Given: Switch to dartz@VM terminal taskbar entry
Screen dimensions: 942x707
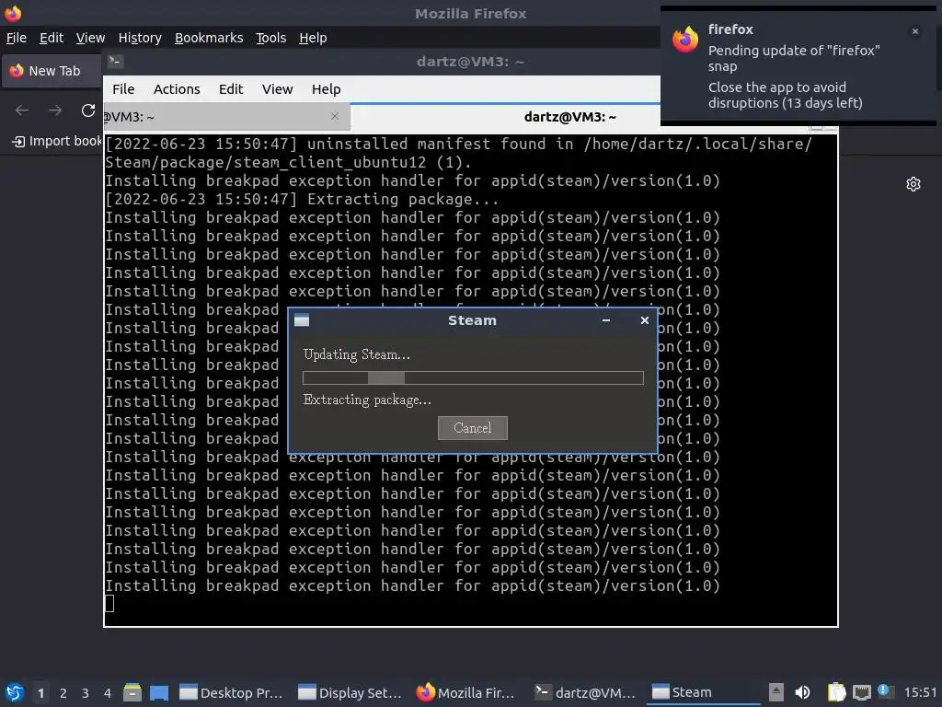Looking at the screenshot, I should [585, 692].
